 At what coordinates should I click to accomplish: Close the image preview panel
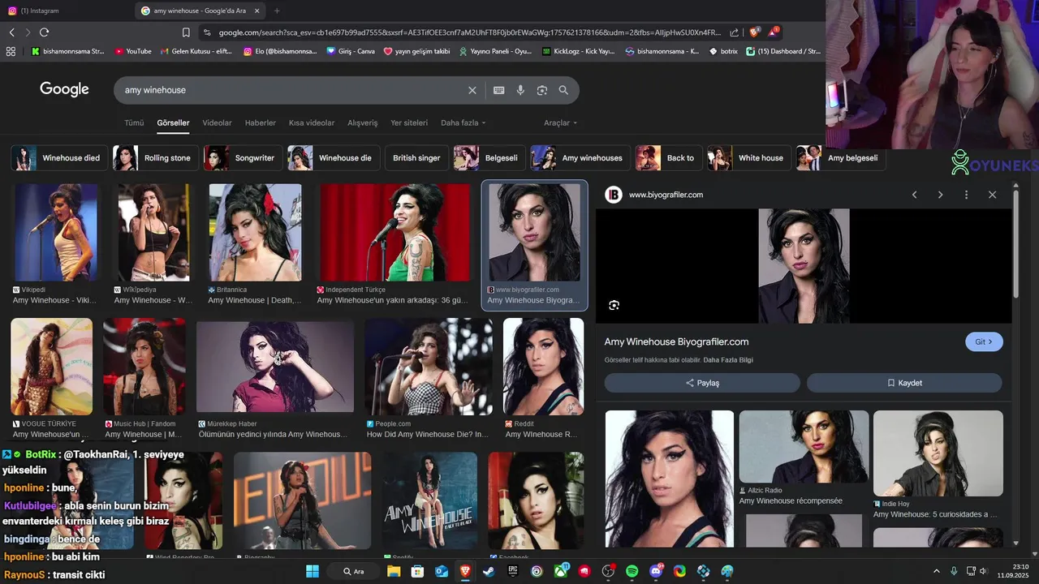[992, 195]
